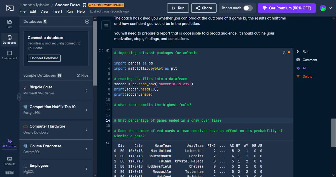The width and height of the screenshot is (336, 177).
Task: Click the bookmark icon beside Soccer Data
Action: point(85,5)
